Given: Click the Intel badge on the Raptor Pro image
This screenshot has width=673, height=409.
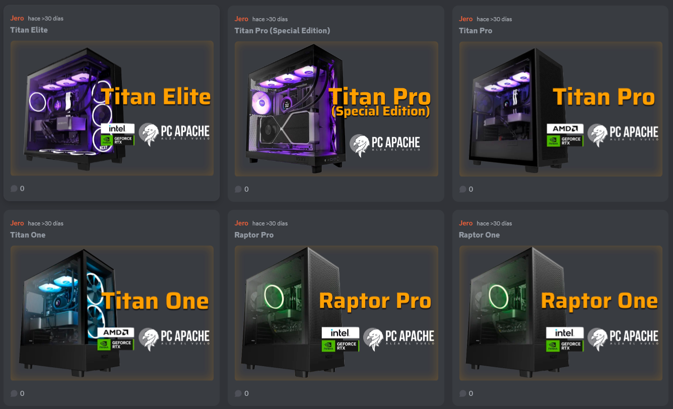Looking at the screenshot, I should (341, 333).
